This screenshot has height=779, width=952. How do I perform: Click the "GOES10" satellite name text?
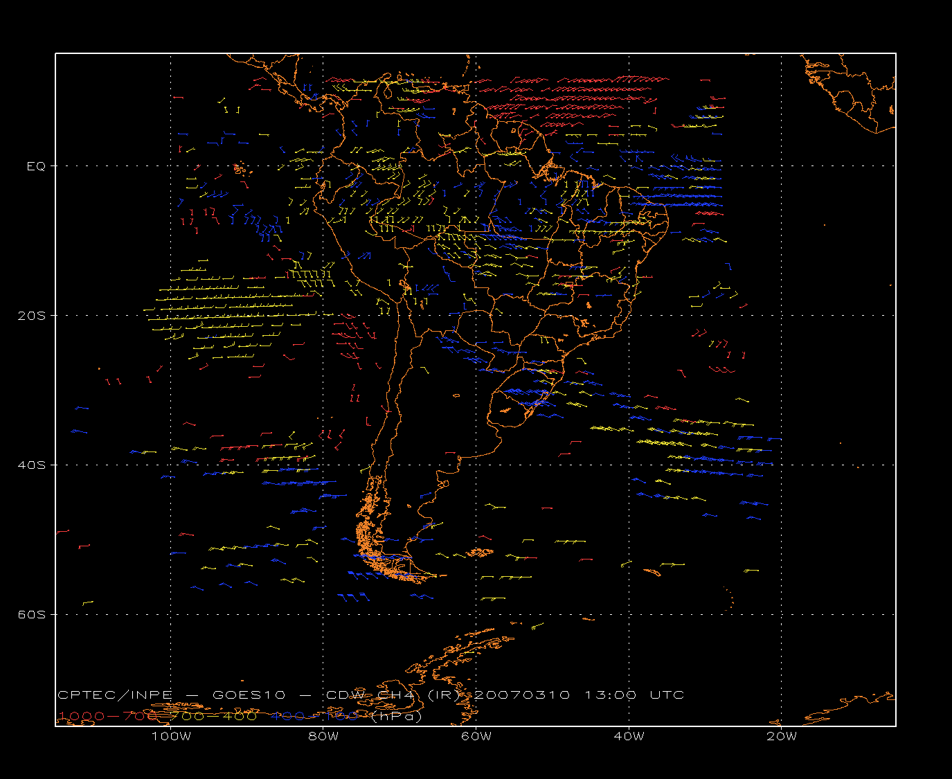(x=248, y=695)
